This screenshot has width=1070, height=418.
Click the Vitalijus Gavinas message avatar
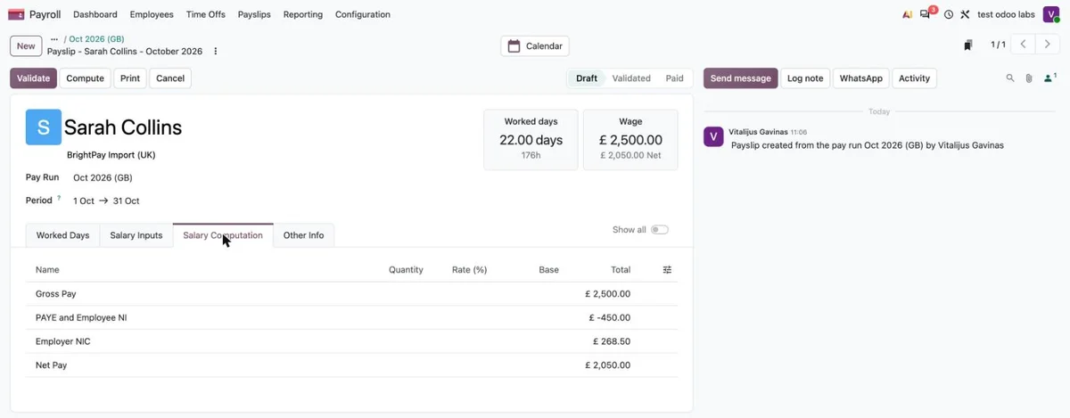713,136
